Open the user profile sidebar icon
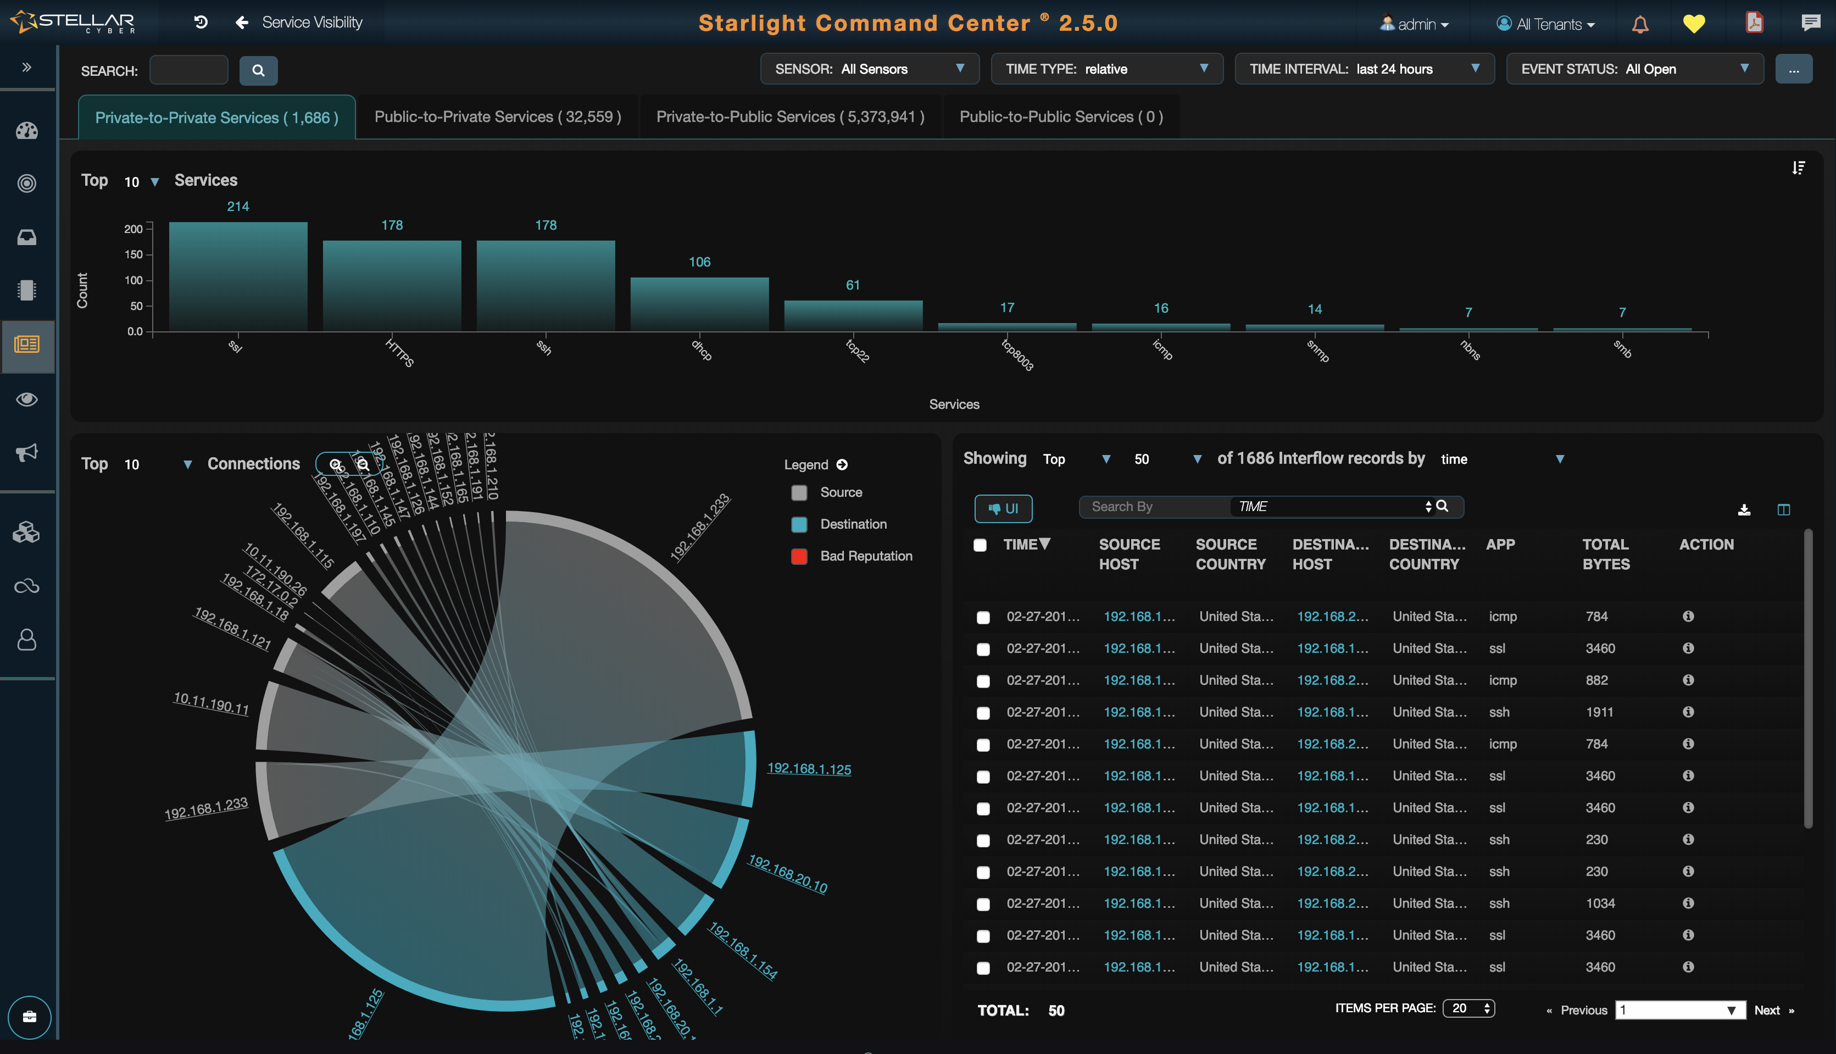Image resolution: width=1836 pixels, height=1054 pixels. click(x=27, y=639)
